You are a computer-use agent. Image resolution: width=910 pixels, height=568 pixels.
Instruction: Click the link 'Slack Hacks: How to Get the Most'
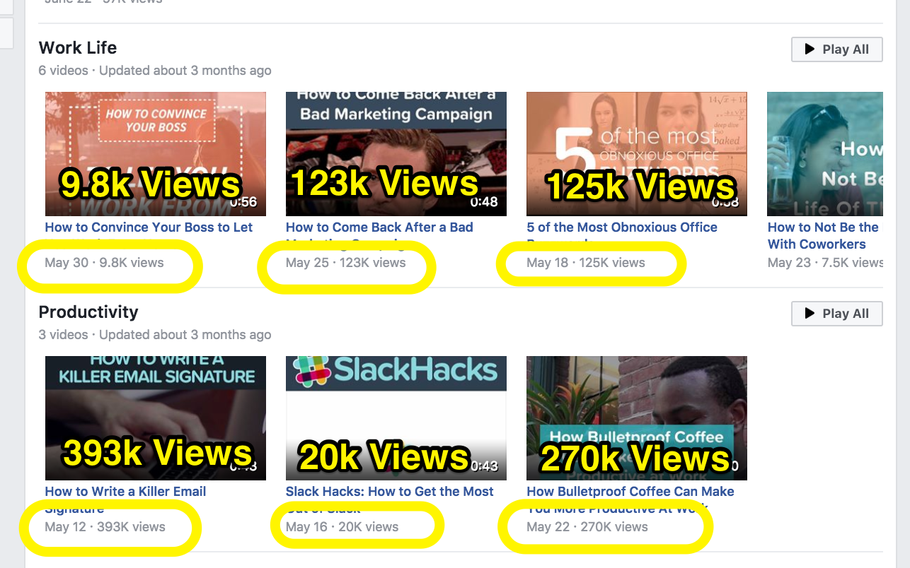[x=390, y=492]
